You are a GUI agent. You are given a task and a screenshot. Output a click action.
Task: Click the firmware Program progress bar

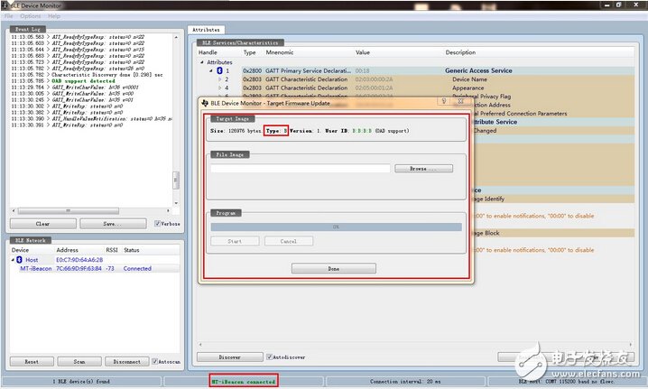[x=335, y=227]
